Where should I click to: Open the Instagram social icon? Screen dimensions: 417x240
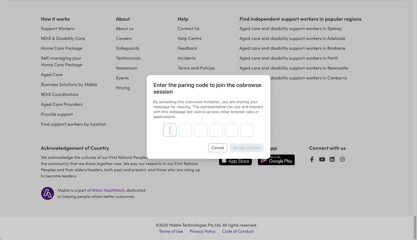click(342, 159)
